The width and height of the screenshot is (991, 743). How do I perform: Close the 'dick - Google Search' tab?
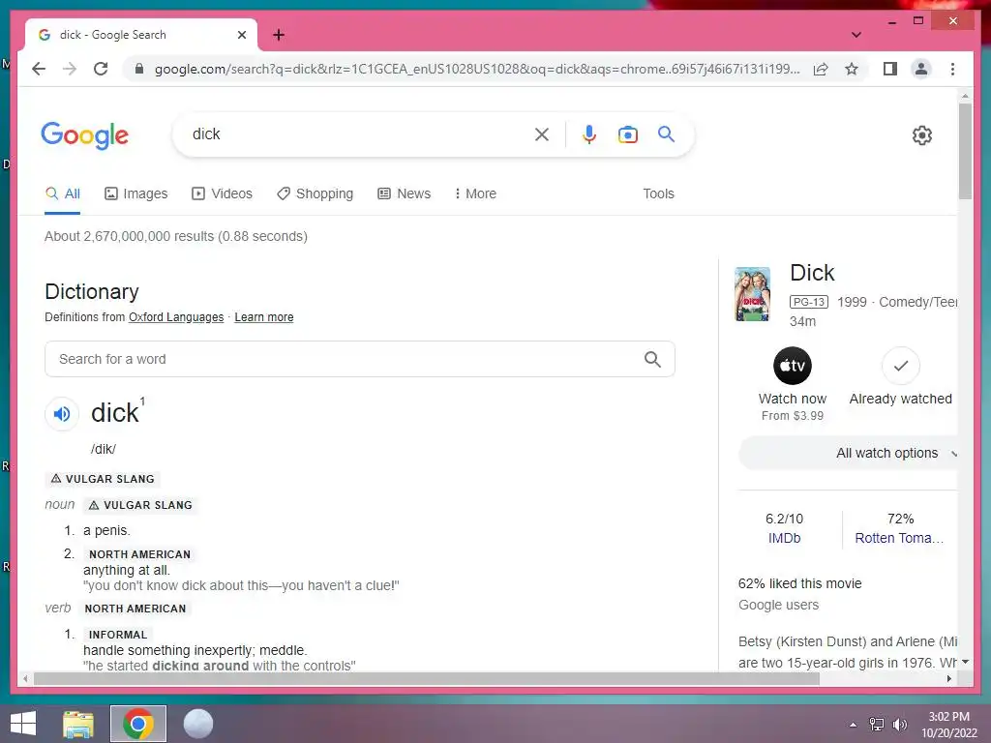point(241,35)
